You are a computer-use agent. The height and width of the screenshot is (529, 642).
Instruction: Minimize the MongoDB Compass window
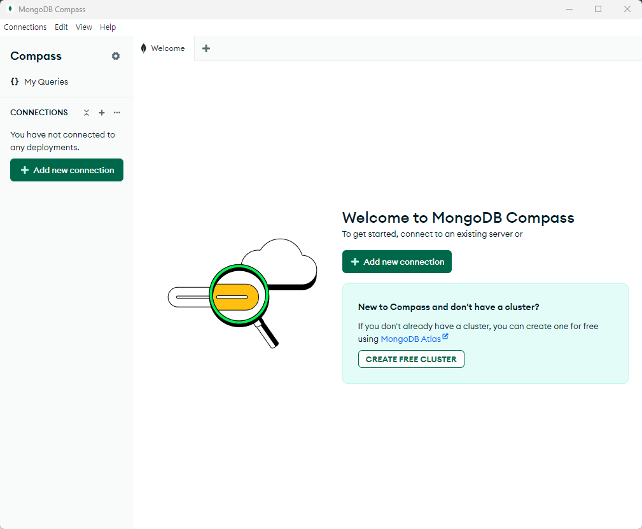click(x=569, y=9)
